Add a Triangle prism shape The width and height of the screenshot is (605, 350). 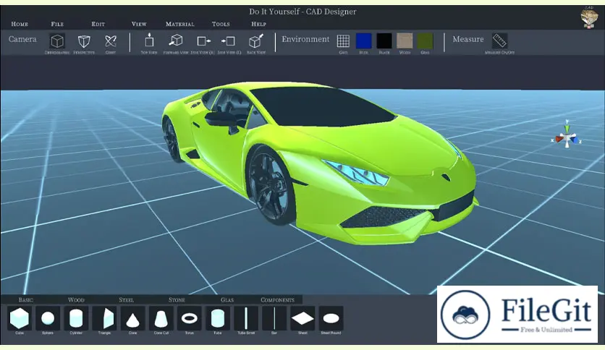click(104, 318)
